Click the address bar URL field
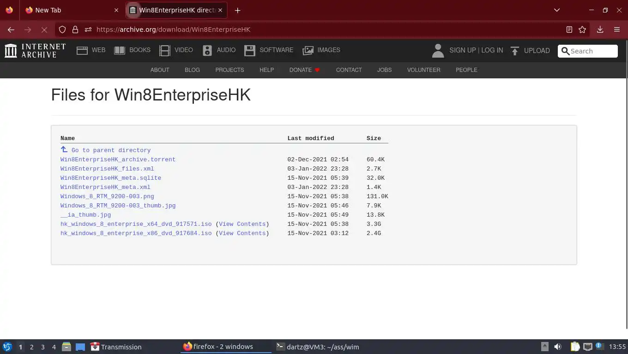 coord(328,29)
